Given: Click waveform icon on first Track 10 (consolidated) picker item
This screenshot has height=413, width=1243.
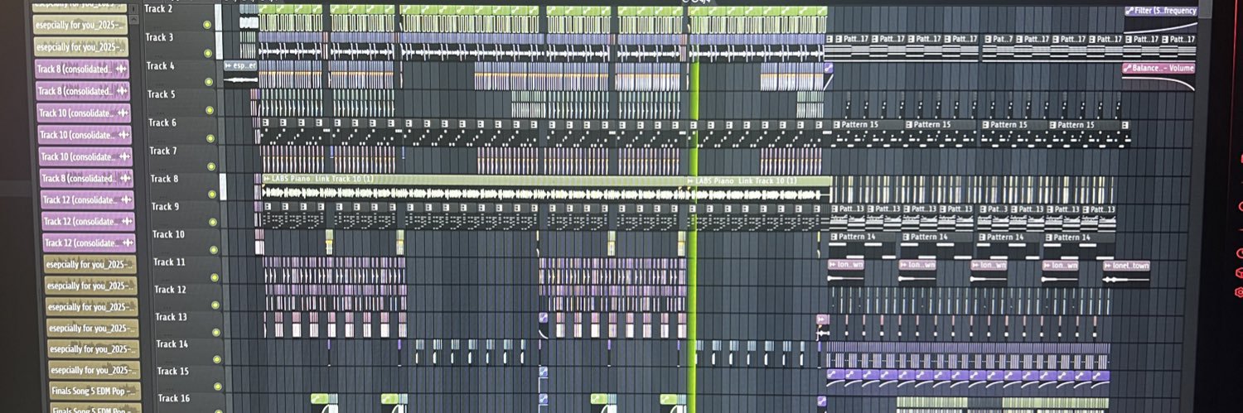Looking at the screenshot, I should [x=123, y=113].
